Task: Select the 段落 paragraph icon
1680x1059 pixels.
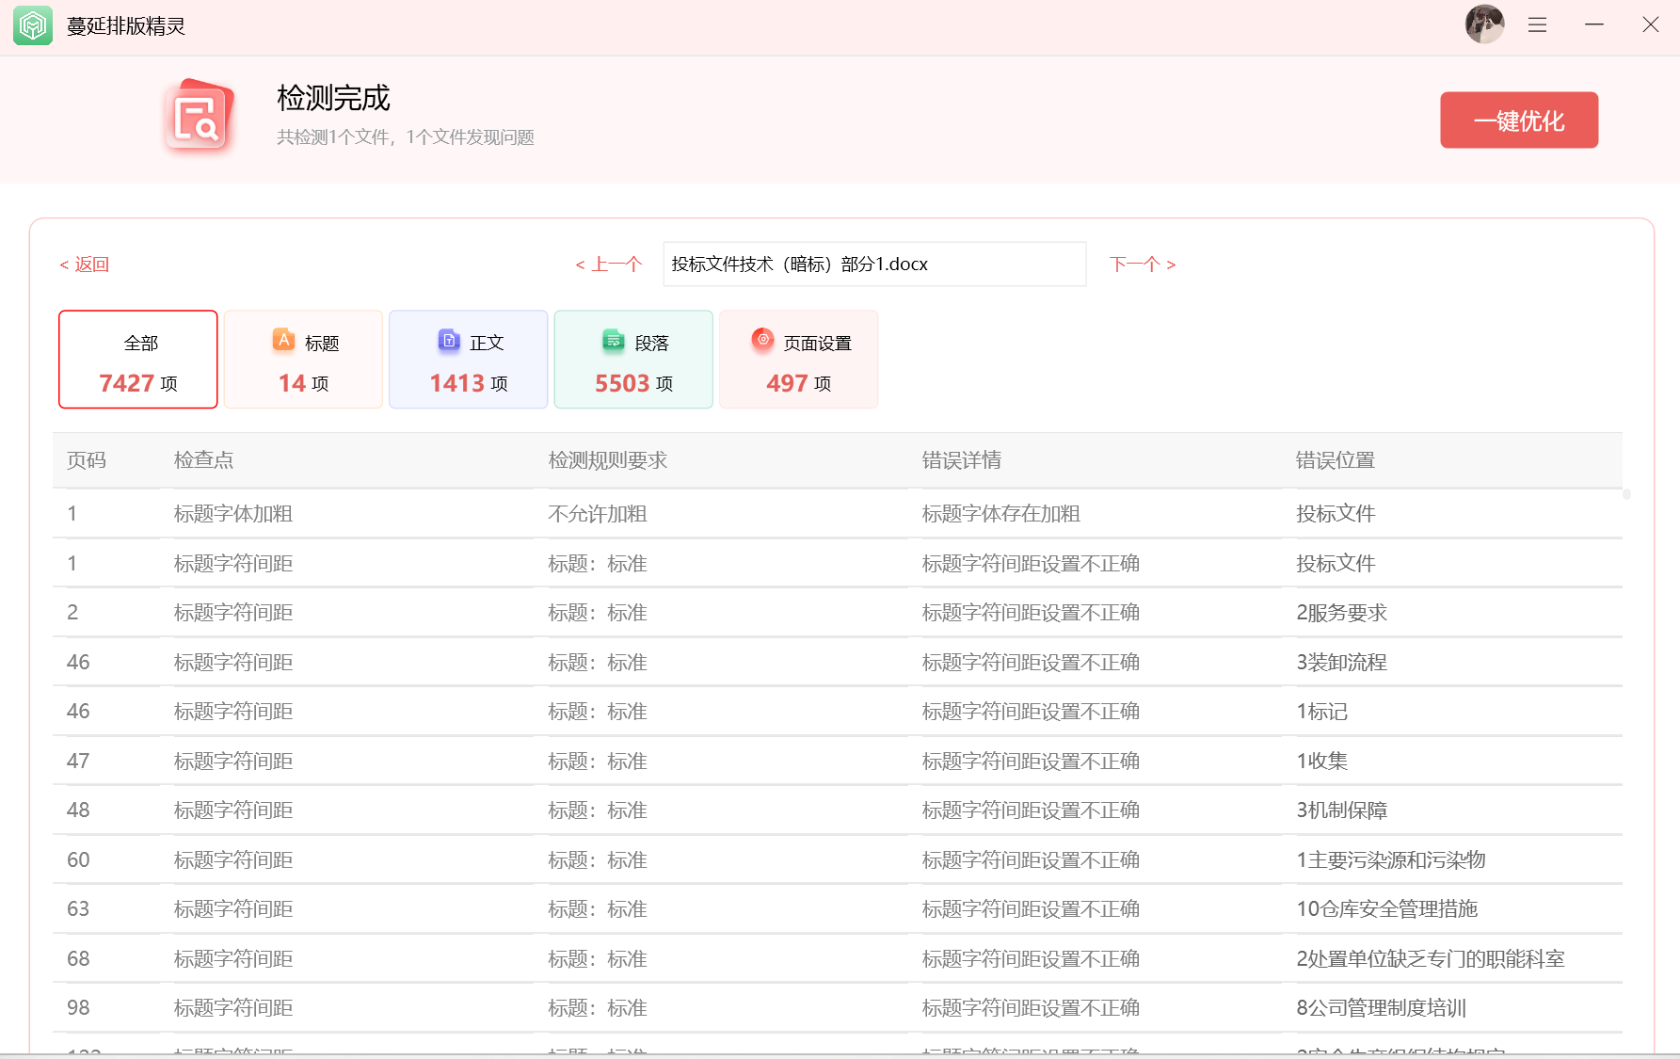Action: (613, 340)
